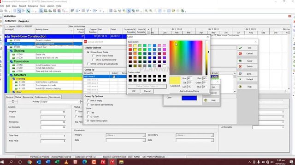Open Primary constraint dropdown
295x165 pixels.
(144, 135)
